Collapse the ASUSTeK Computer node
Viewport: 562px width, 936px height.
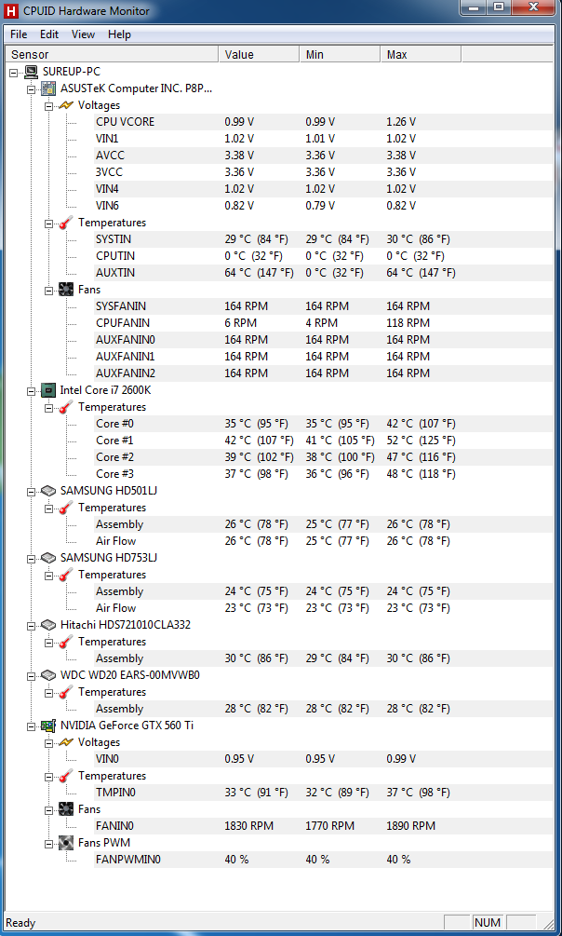[x=31, y=89]
